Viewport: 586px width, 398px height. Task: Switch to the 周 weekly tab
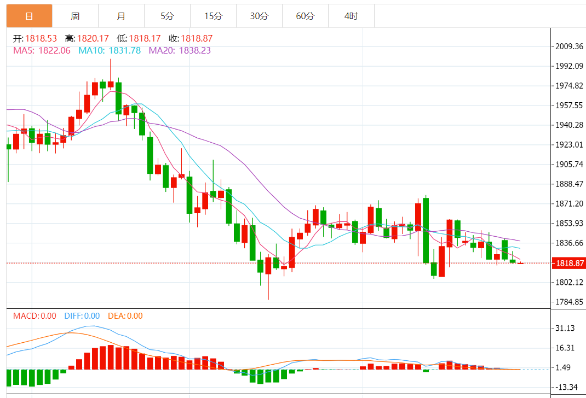pyautogui.click(x=75, y=16)
